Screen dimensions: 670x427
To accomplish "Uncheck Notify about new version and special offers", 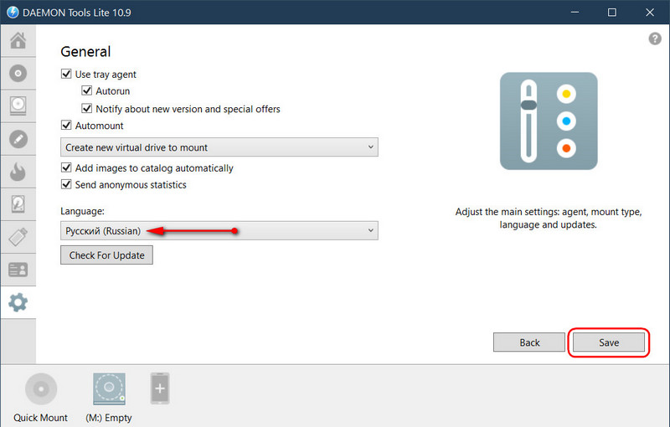I will (x=87, y=109).
